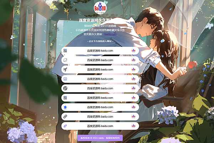
Task: Click the blue star icon in the seventh row
Action: tap(65, 107)
